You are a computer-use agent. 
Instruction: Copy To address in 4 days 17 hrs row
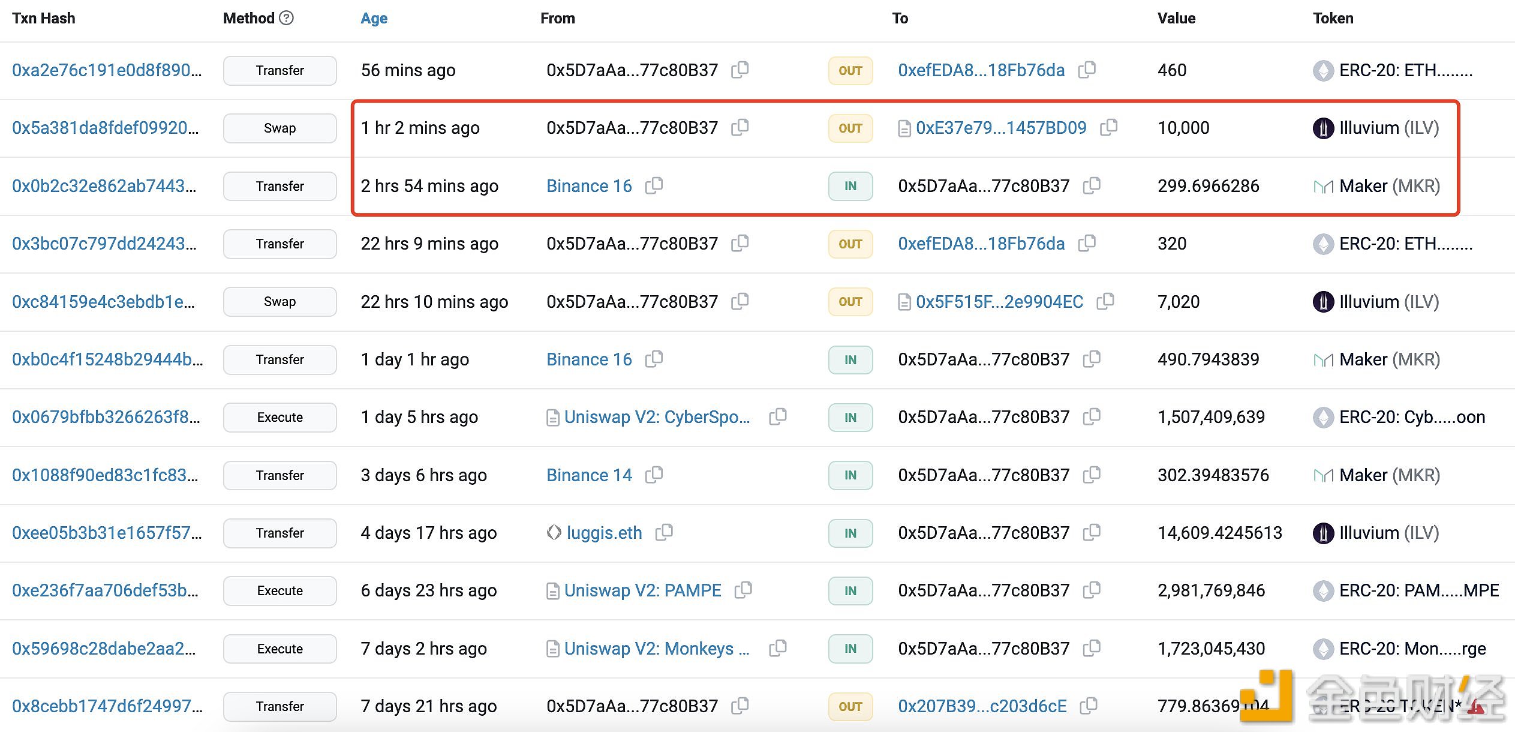coord(1092,532)
